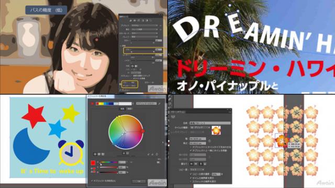Click the right icon centered under the color wheel
Screen dimensions: 335x188
point(128,153)
